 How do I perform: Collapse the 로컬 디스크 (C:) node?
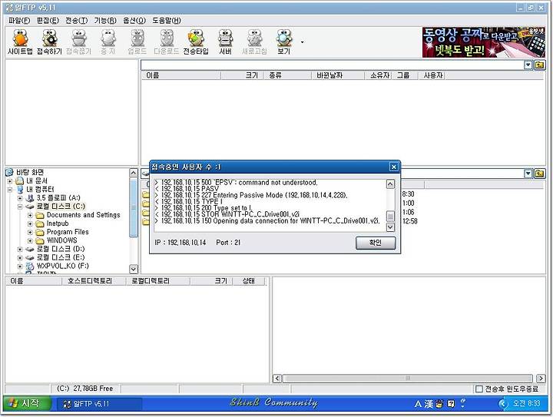tap(20, 207)
